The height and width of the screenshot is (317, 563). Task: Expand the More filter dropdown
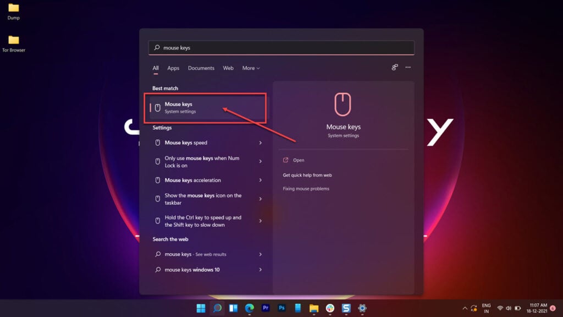251,68
